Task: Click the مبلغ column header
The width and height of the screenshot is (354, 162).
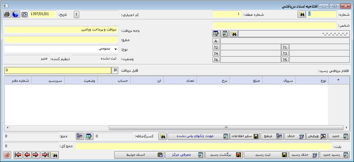Action: tap(245, 81)
